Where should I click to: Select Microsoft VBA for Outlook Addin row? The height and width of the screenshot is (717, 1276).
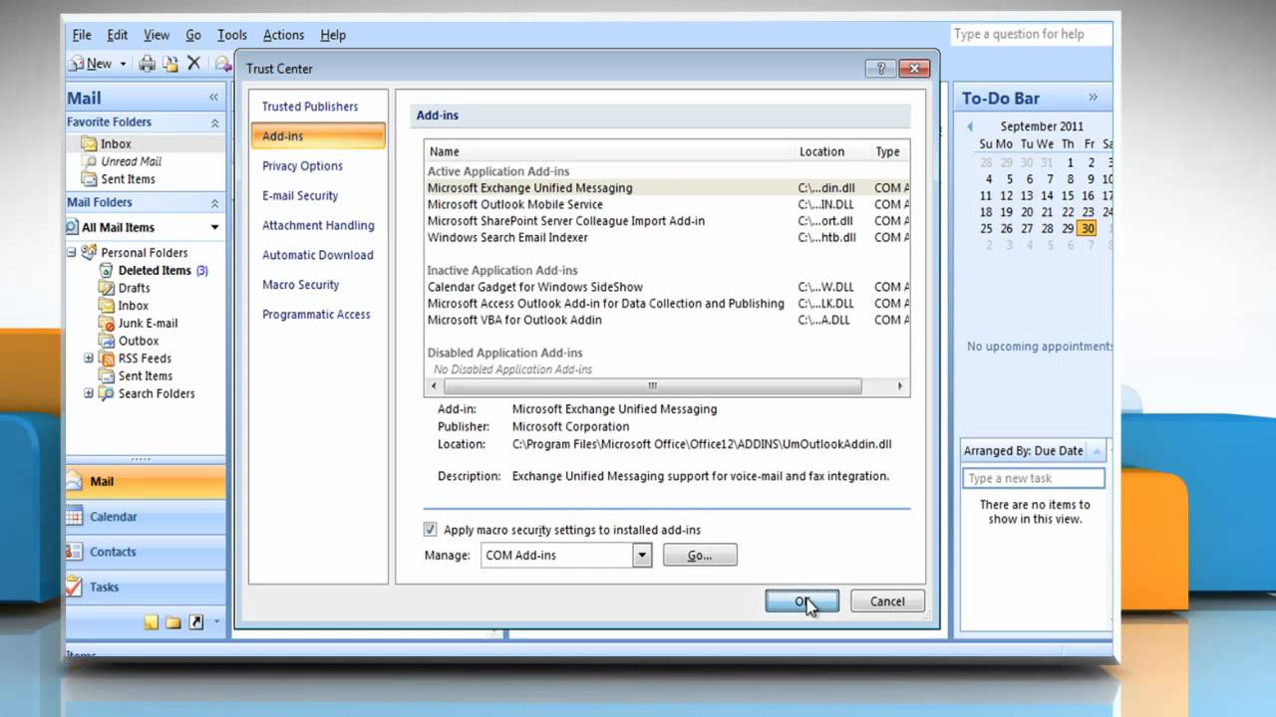click(x=667, y=320)
